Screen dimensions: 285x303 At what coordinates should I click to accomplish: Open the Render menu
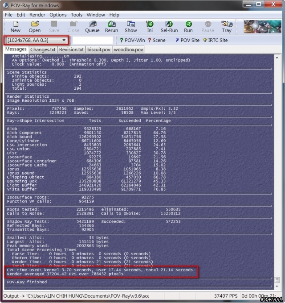[37, 15]
